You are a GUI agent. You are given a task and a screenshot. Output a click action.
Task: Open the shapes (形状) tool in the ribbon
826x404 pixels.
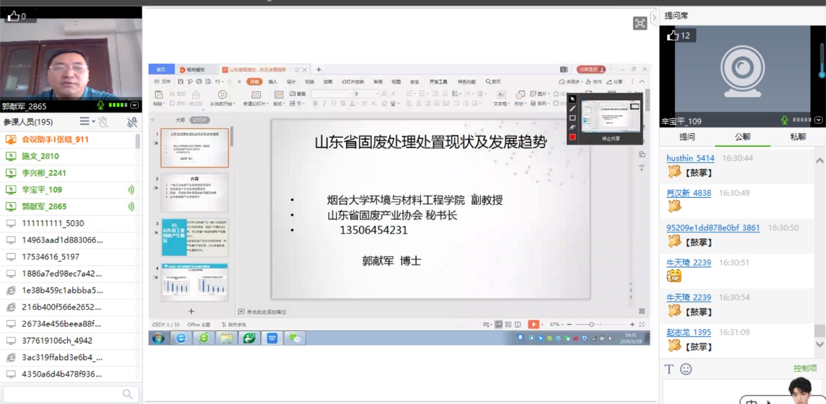pyautogui.click(x=520, y=99)
